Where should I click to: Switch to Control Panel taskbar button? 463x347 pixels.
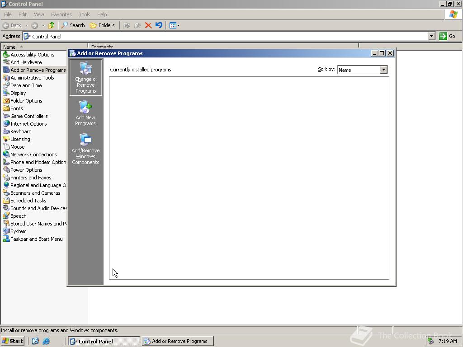(x=104, y=341)
